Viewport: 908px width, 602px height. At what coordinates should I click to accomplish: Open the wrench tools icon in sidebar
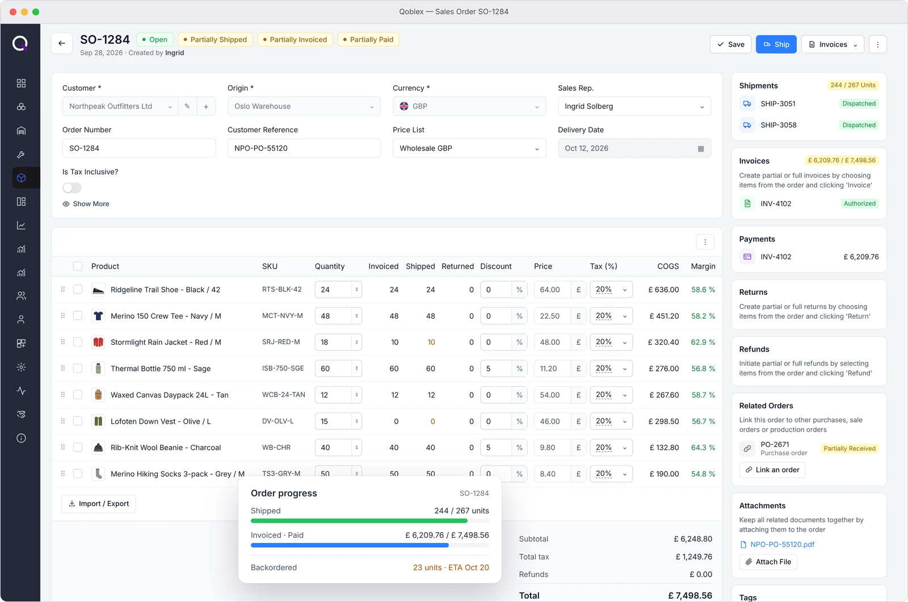click(x=21, y=154)
